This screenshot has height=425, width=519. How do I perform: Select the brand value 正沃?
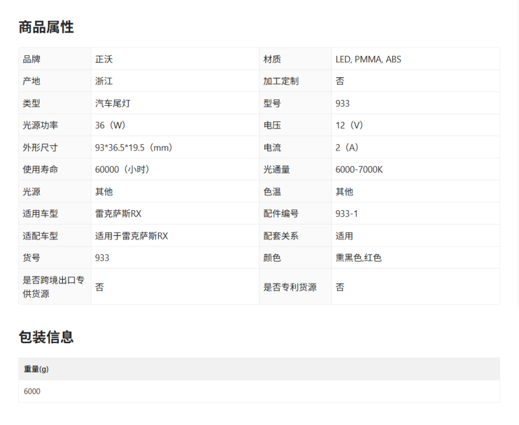[104, 60]
